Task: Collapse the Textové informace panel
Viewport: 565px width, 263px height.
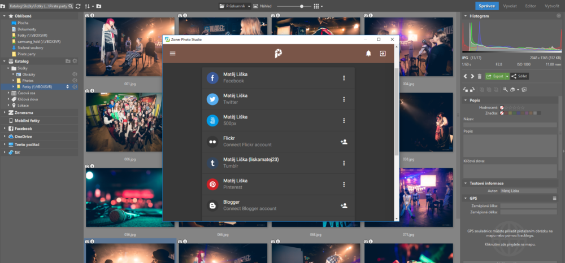Action: coord(465,183)
